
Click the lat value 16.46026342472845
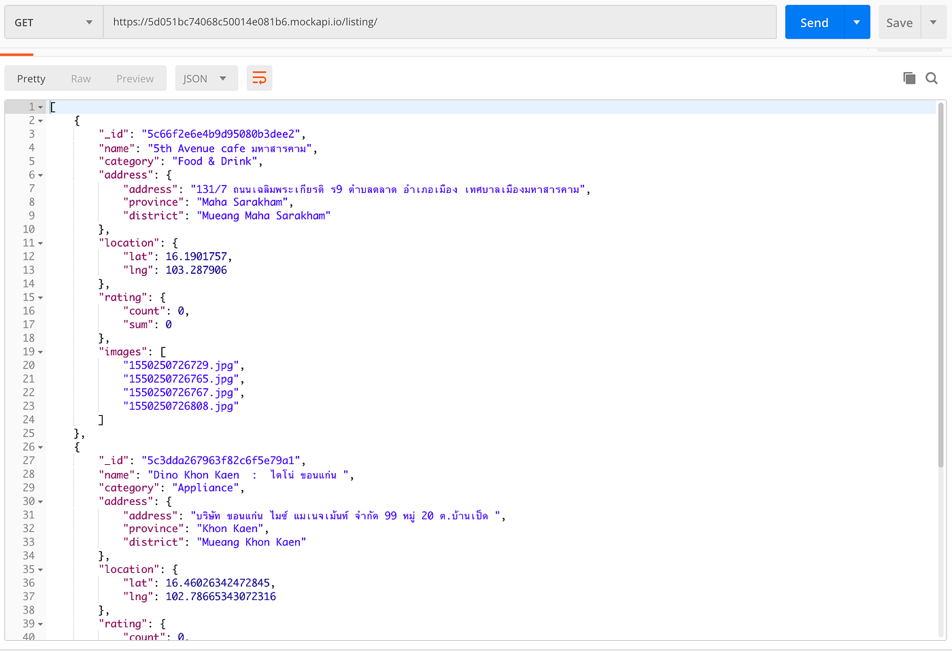tap(218, 582)
